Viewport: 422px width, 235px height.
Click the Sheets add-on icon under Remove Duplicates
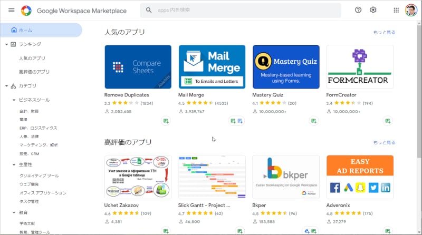pos(166,121)
